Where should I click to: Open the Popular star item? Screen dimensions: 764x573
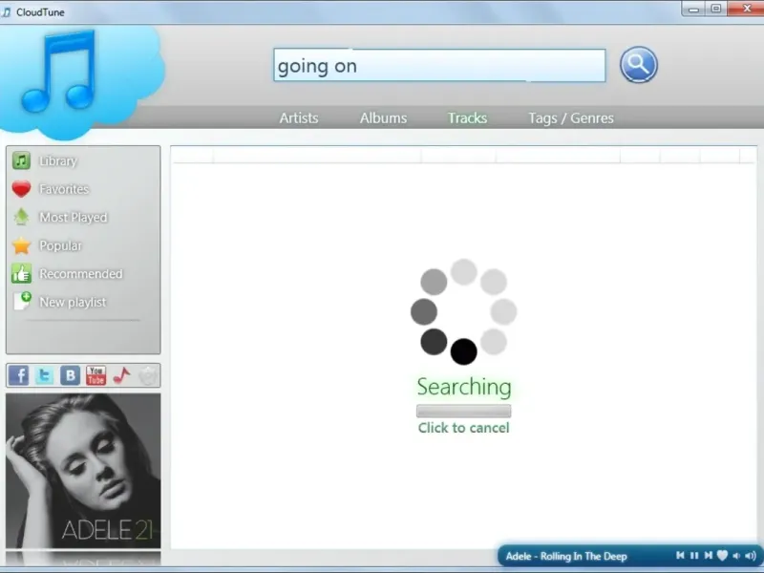[x=47, y=245]
